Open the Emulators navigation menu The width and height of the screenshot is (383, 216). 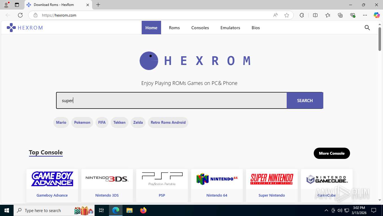click(x=230, y=28)
